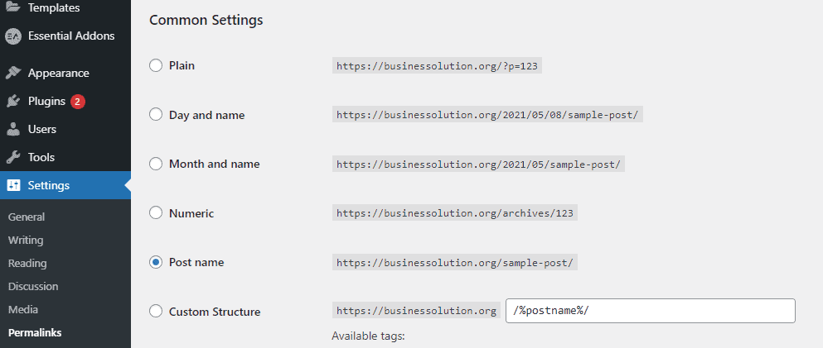Viewport: 823px width, 348px height.
Task: Go to Writing settings
Action: pos(26,241)
